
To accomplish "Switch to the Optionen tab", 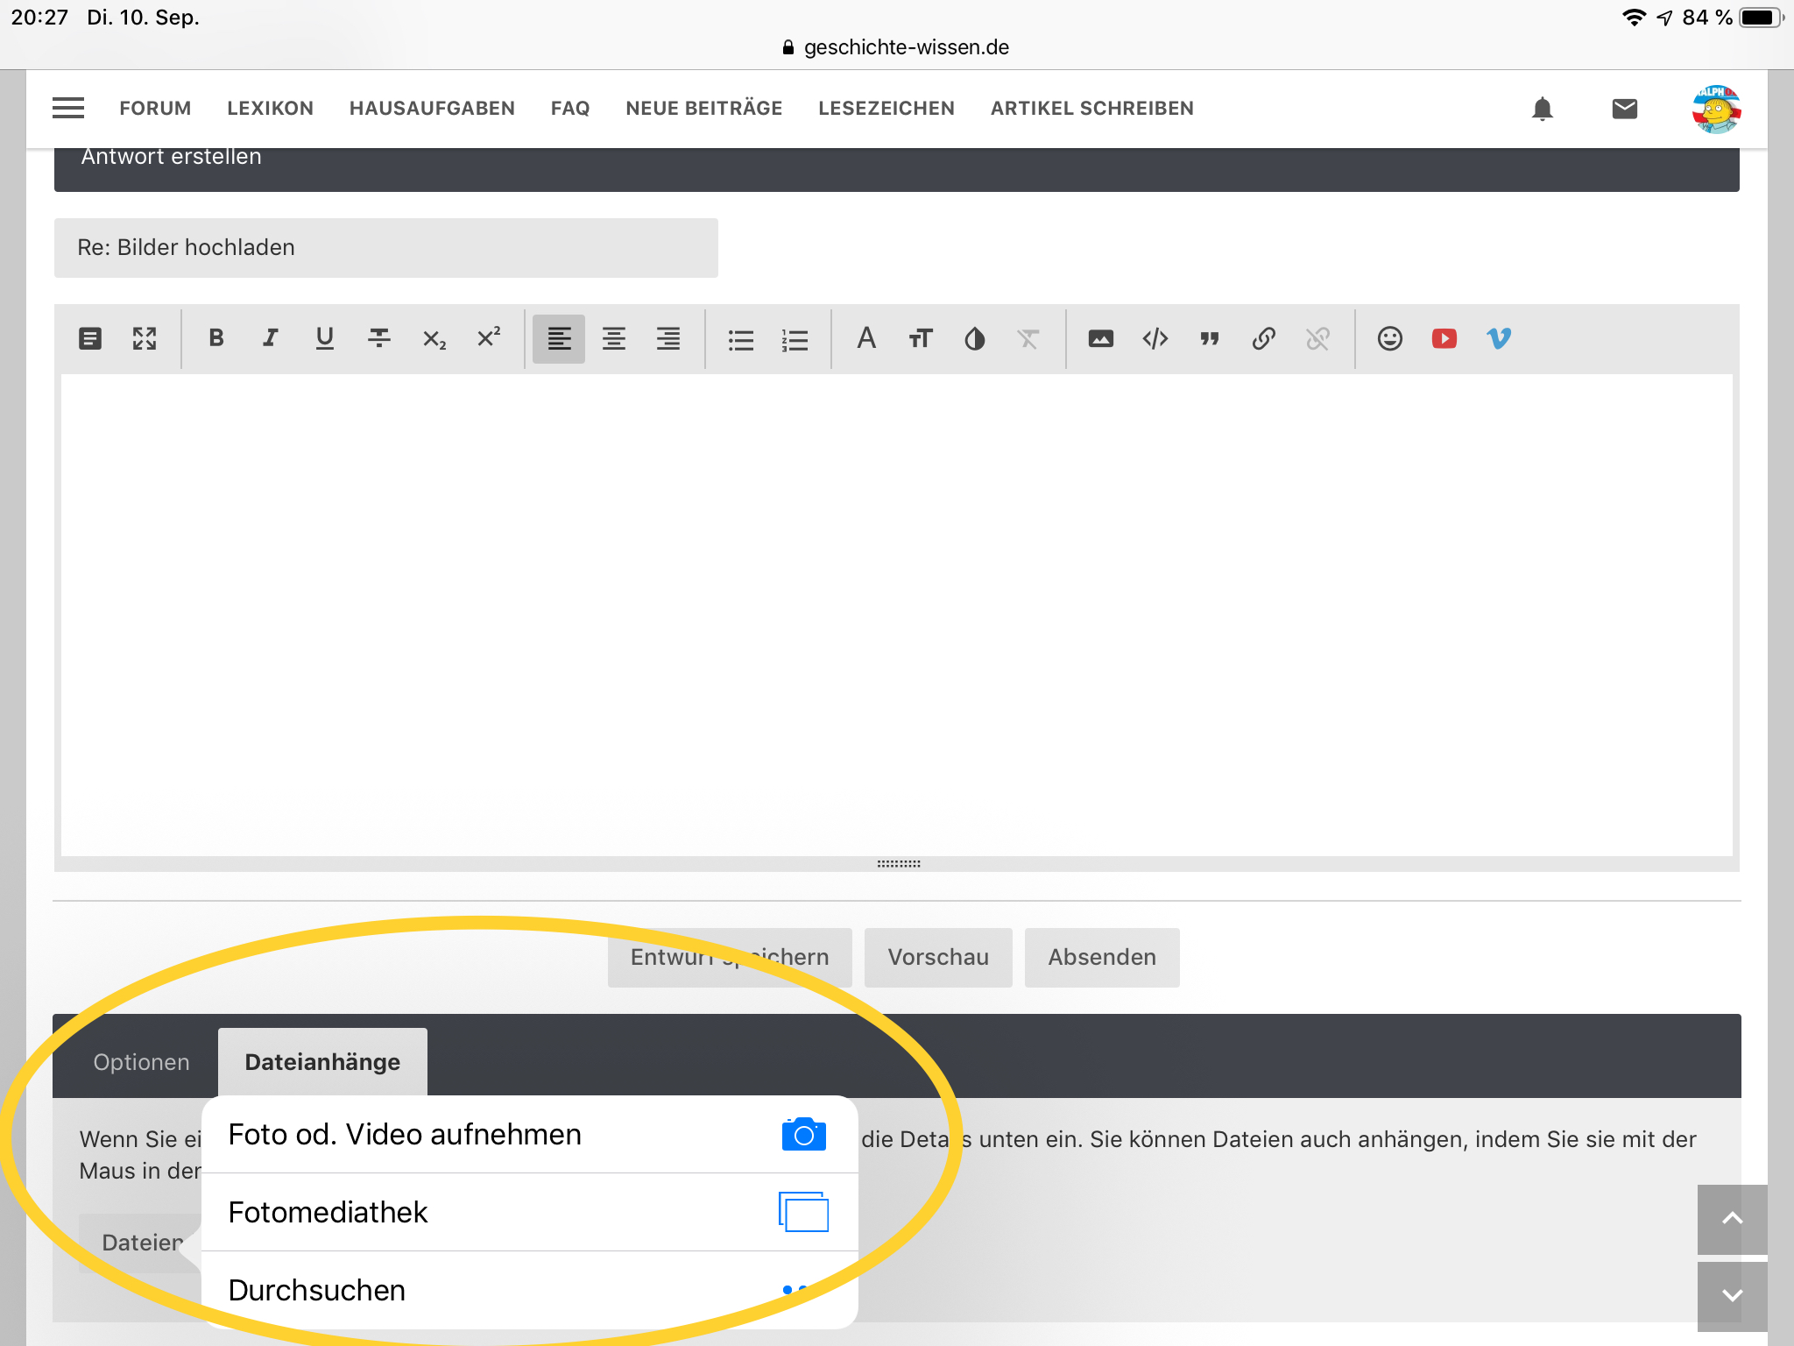I will coord(141,1062).
